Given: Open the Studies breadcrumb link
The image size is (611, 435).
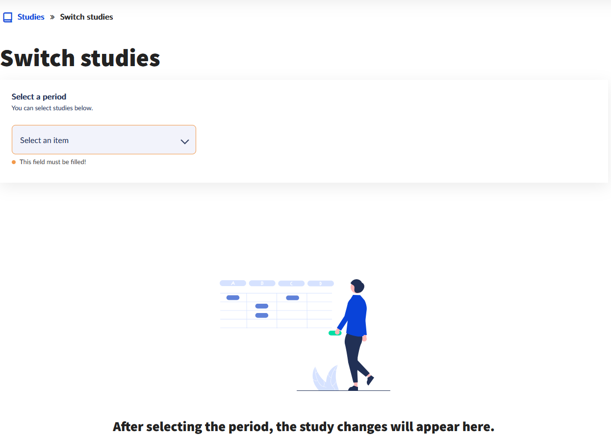Looking at the screenshot, I should (x=31, y=17).
